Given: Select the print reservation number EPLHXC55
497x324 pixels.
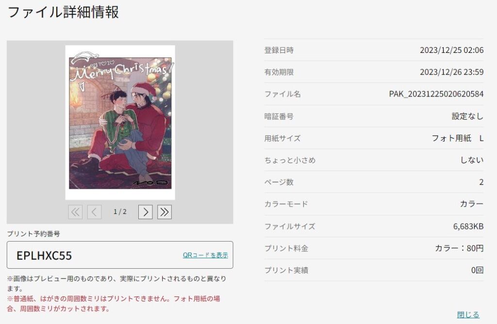Looking at the screenshot, I should point(44,256).
